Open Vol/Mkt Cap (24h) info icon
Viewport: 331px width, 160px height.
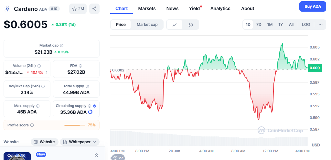click(43, 86)
